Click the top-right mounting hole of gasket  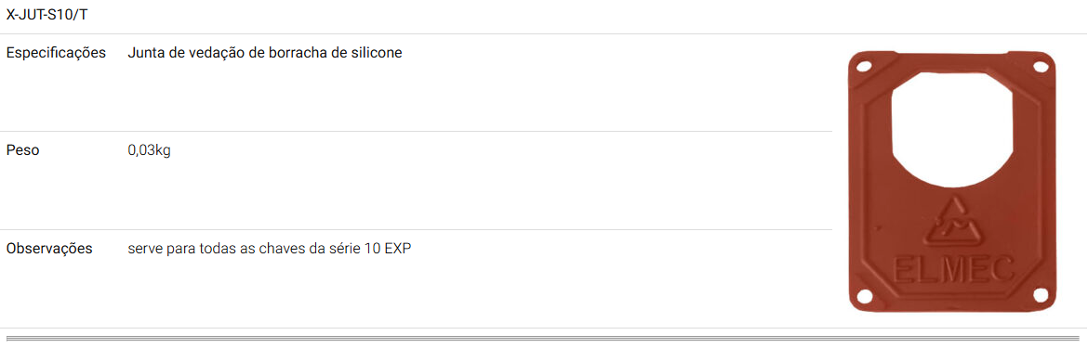(1041, 67)
